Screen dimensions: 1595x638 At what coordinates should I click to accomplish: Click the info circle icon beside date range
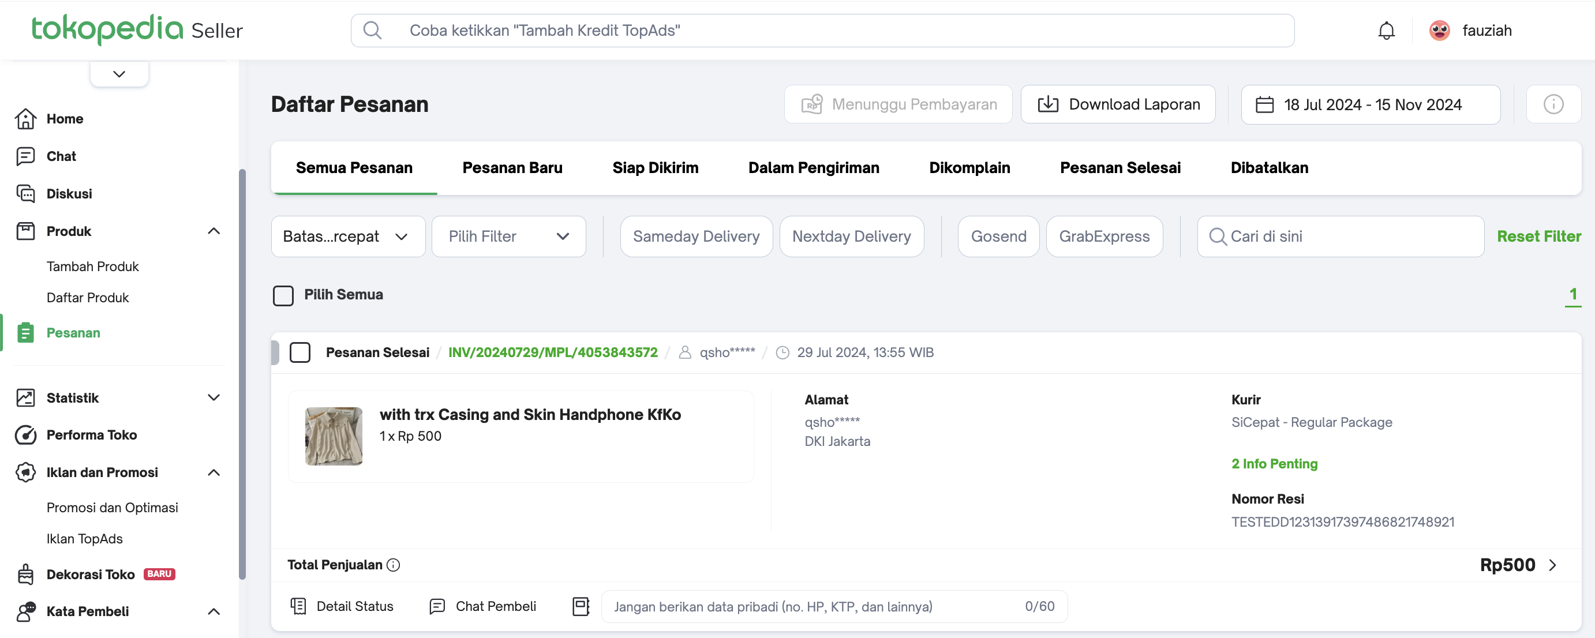[x=1552, y=104]
